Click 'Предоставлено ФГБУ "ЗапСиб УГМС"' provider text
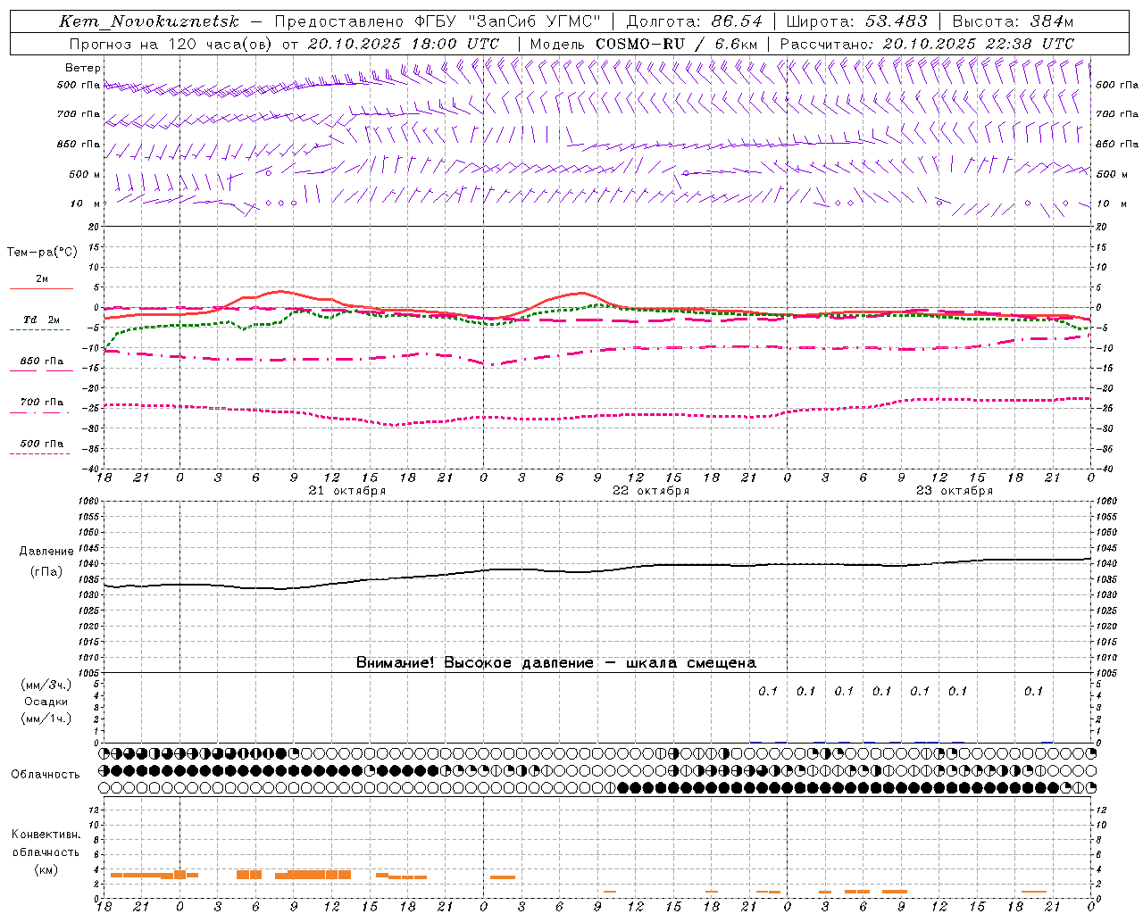 438,21
